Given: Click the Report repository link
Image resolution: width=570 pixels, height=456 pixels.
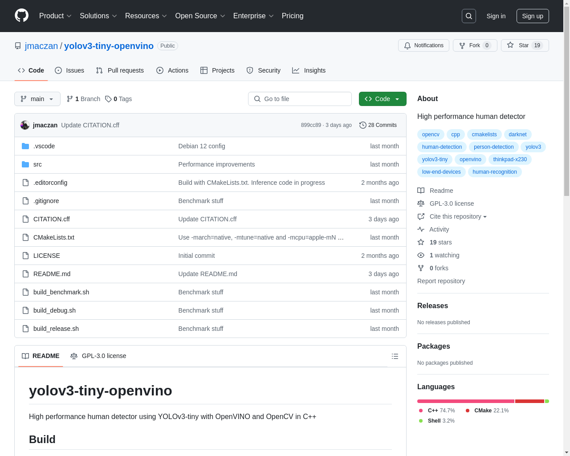Looking at the screenshot, I should point(441,281).
